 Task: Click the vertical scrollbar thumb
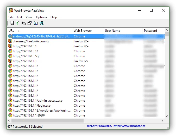[x=167, y=34]
